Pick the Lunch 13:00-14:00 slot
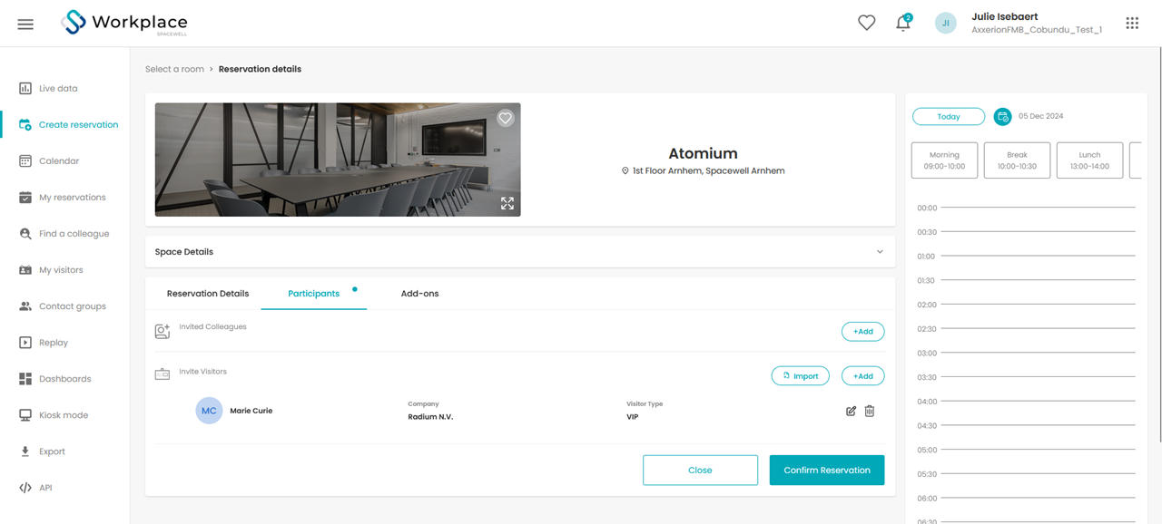This screenshot has width=1162, height=524. pos(1089,160)
